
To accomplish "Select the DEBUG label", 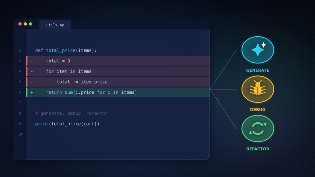I will tap(258, 110).
